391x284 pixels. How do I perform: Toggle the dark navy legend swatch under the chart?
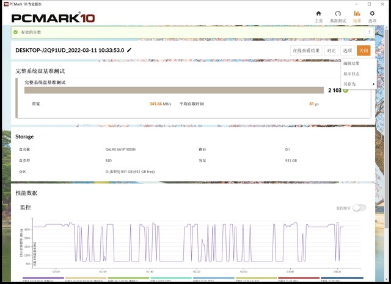click(x=342, y=278)
